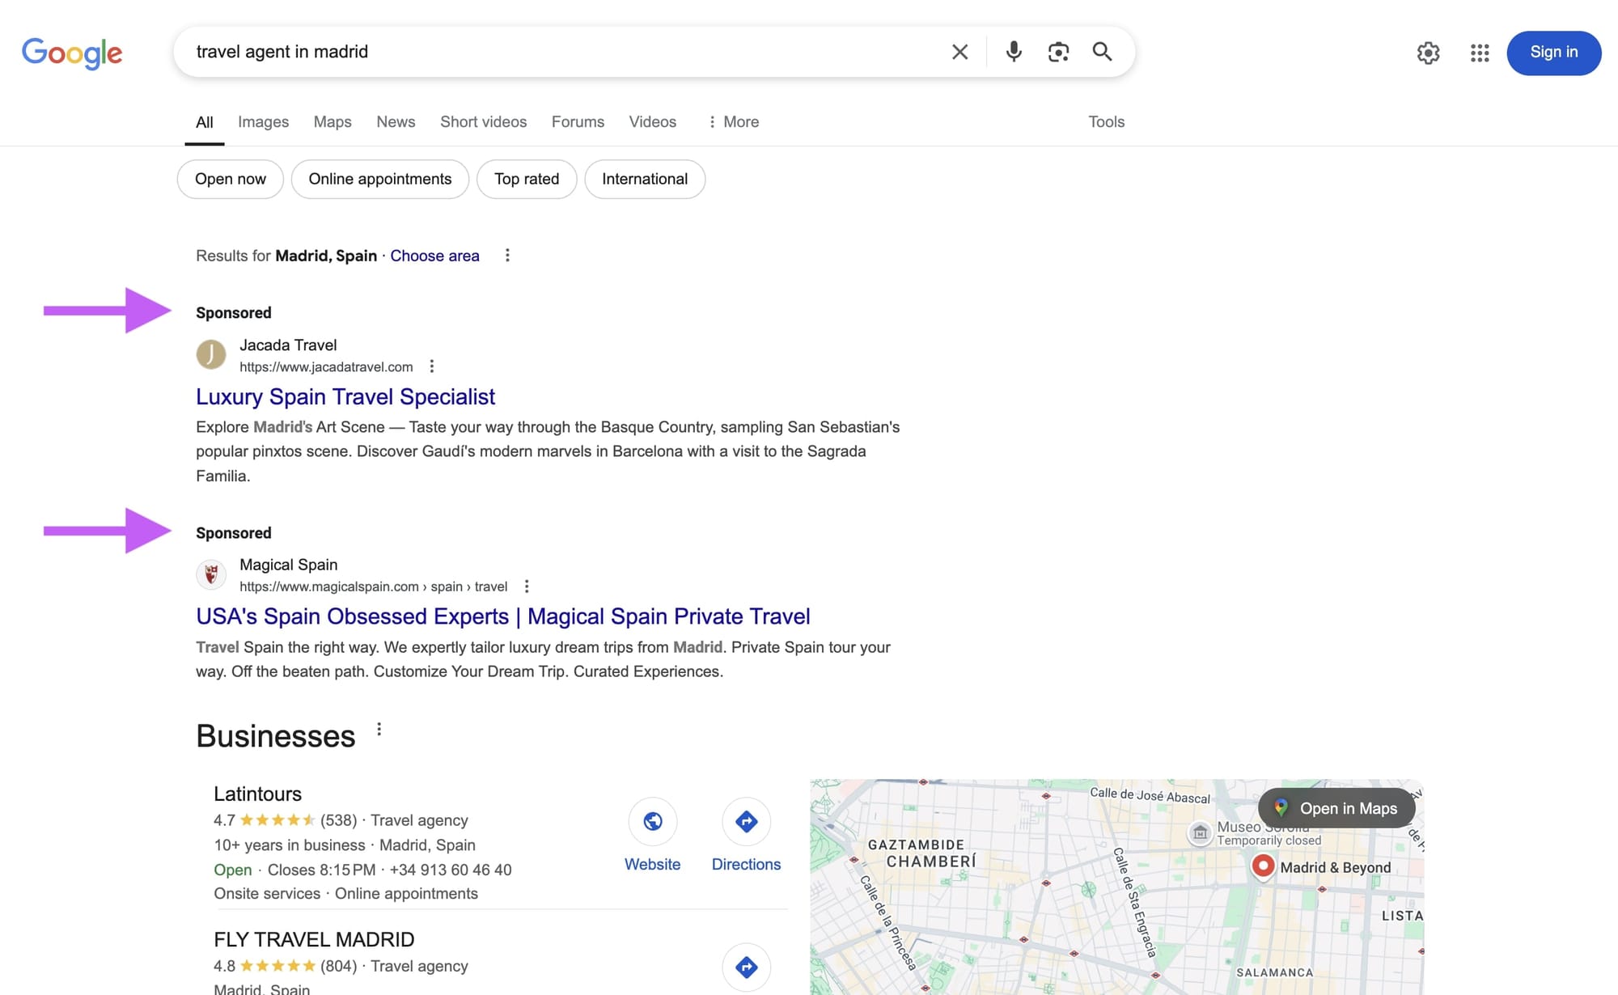Open Google Lens image search
This screenshot has width=1618, height=995.
[x=1058, y=52]
